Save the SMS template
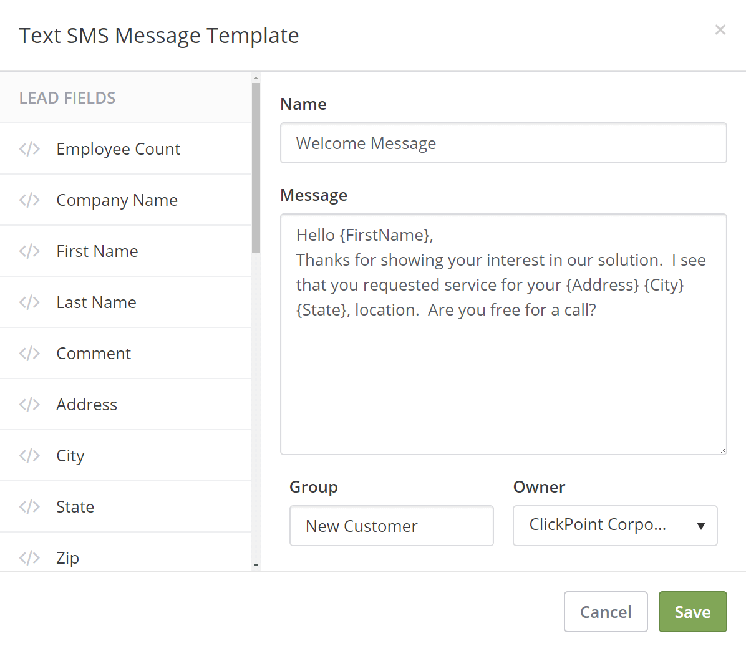Screen dimensions: 746x651 (693, 612)
